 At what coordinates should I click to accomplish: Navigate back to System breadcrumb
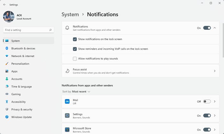pos(70,14)
